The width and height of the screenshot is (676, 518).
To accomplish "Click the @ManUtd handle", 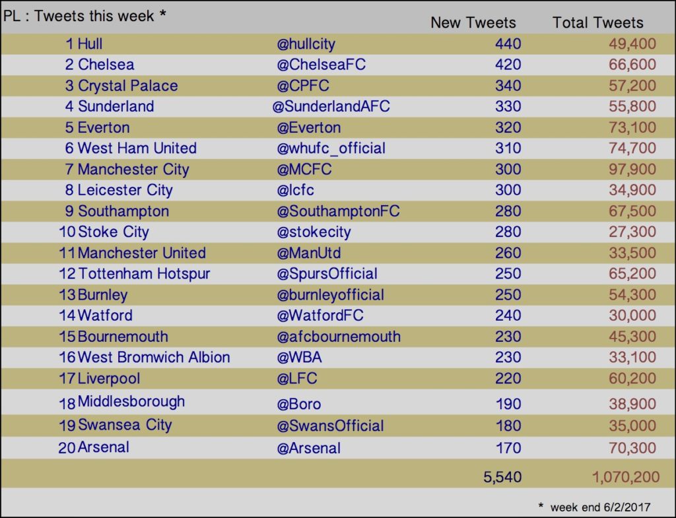I will 309,253.
